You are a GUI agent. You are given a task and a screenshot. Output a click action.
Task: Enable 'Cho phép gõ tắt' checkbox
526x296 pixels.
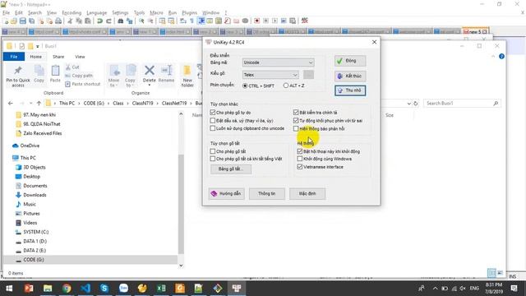[x=213, y=151]
